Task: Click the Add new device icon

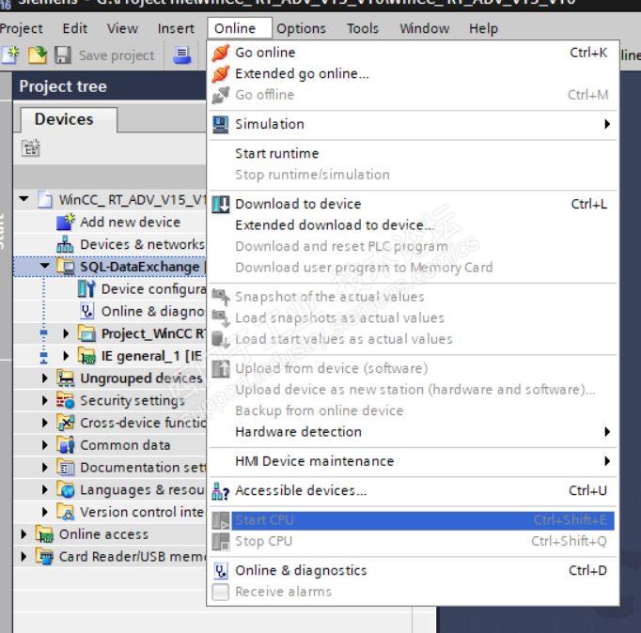Action: pyautogui.click(x=66, y=223)
